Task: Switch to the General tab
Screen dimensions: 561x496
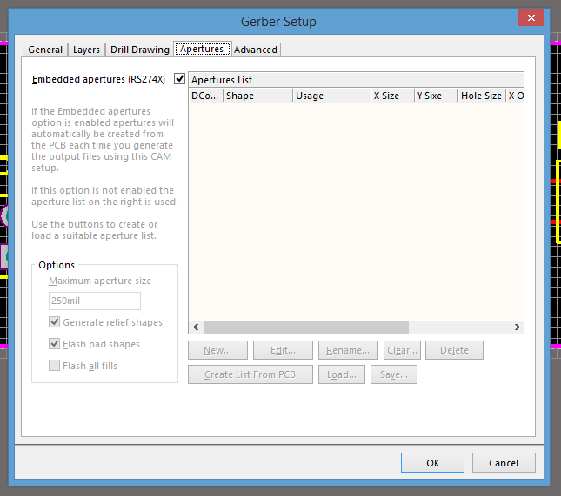Action: 45,50
